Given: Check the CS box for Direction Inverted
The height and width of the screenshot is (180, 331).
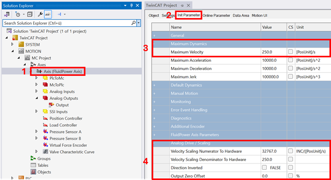Looking at the screenshot, I should click(291, 167).
